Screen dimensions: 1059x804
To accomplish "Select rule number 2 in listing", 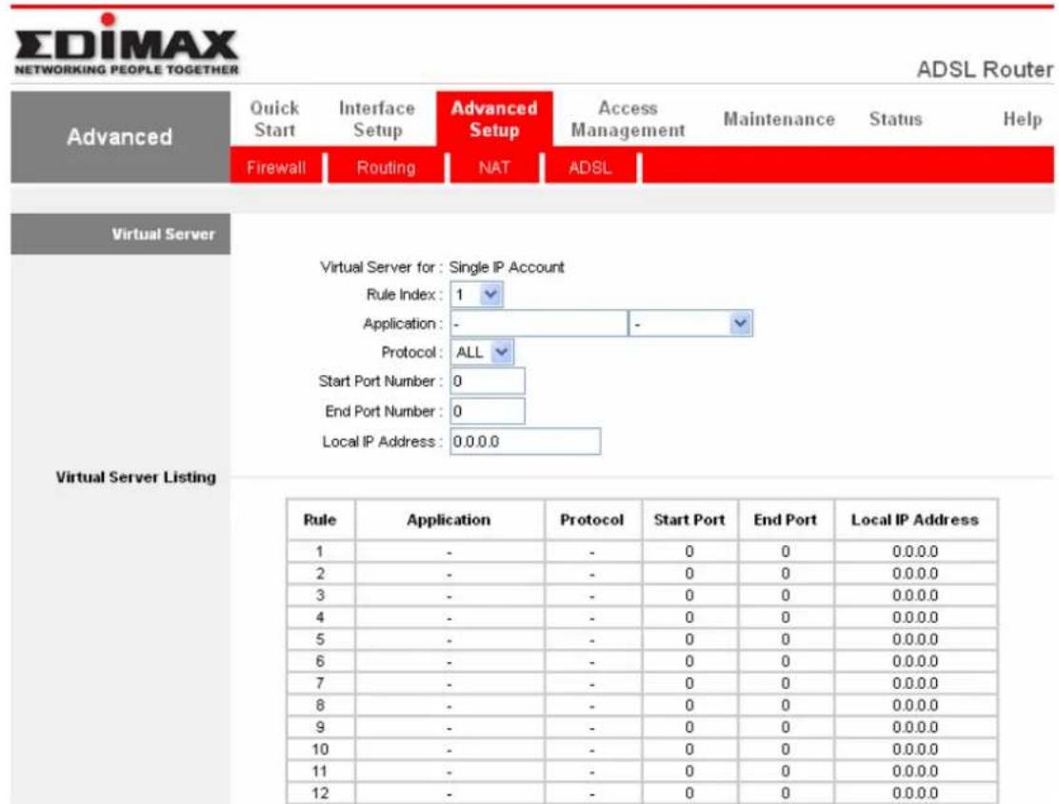I will click(320, 574).
